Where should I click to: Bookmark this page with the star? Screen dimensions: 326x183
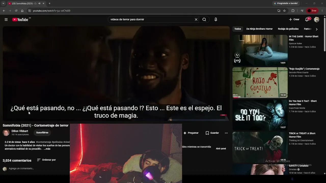click(284, 11)
